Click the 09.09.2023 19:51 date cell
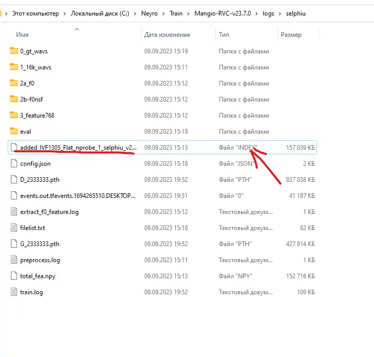The image size is (374, 357). point(166,196)
